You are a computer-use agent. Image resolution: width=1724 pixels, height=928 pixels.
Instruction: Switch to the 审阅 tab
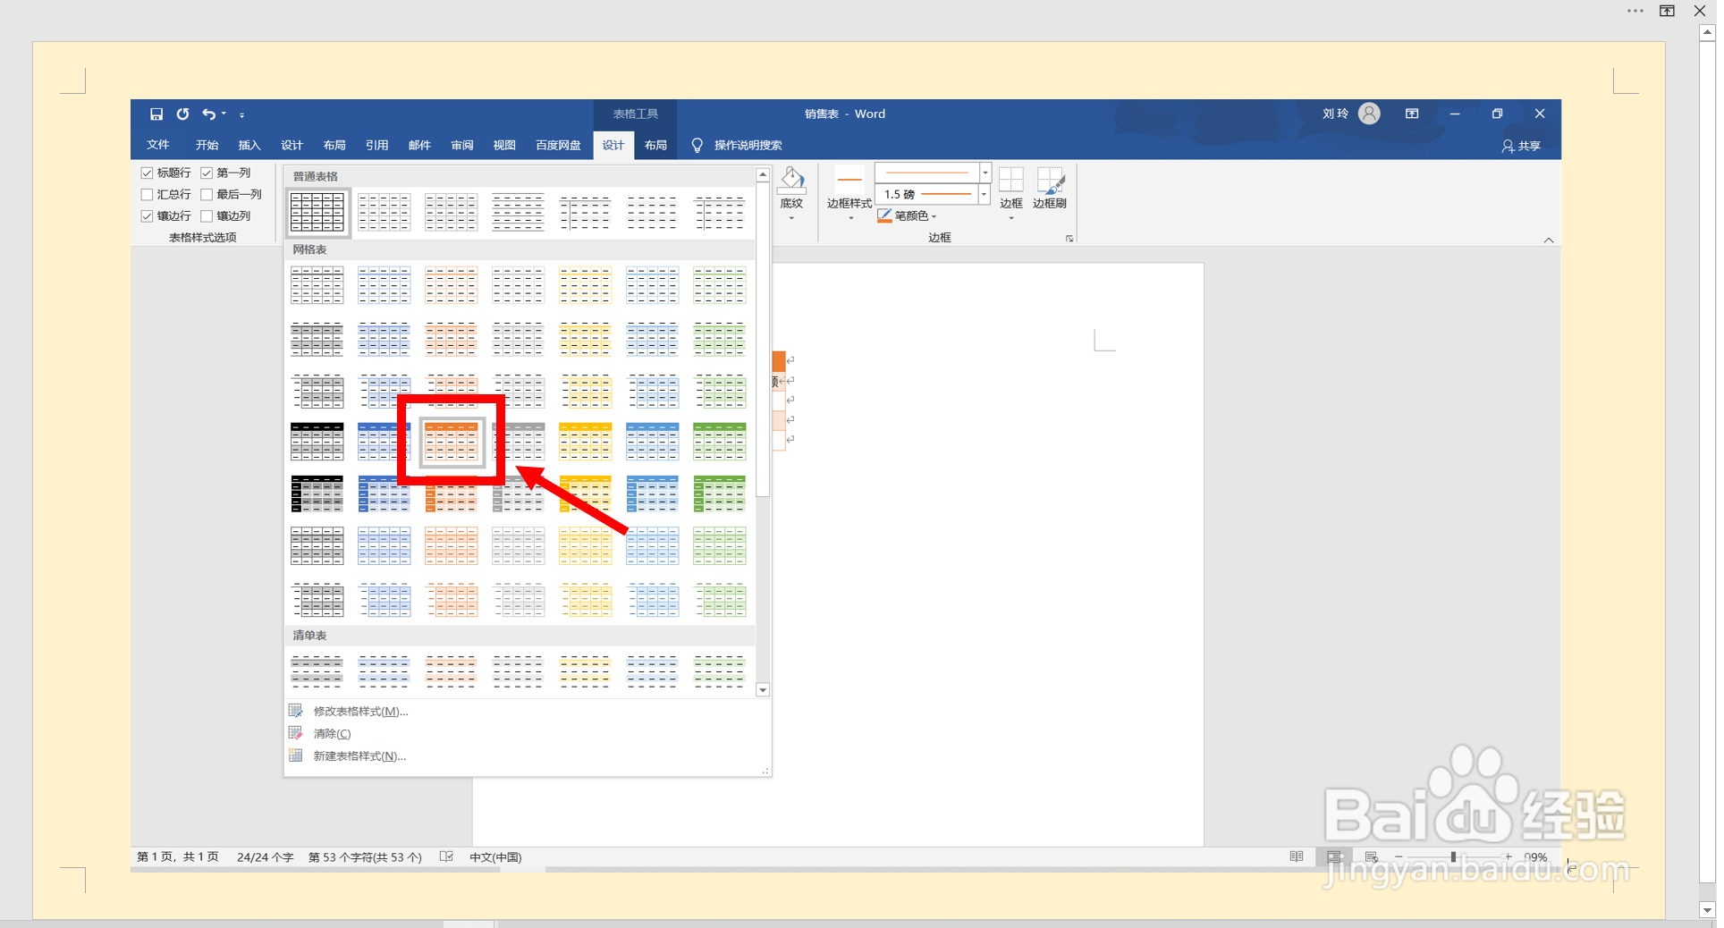point(462,145)
